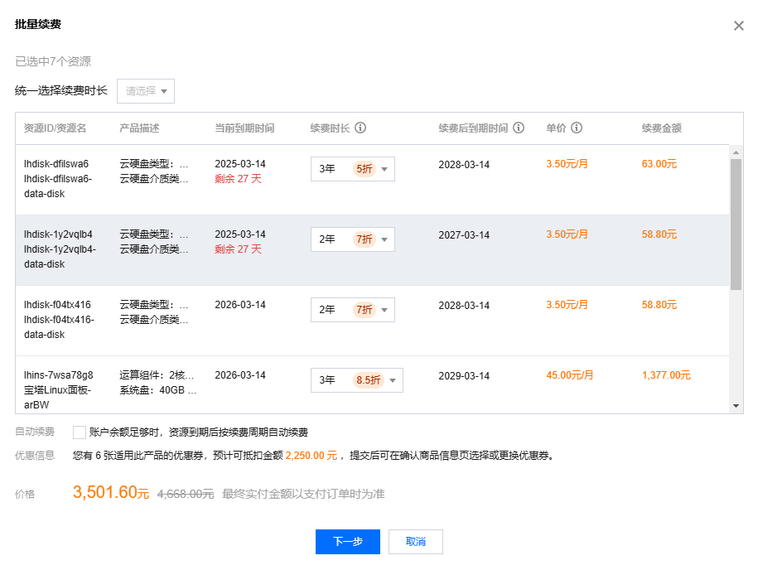Screen dimensions: 758x570
Task: Click scrollbar up arrow in resource table
Action: pos(736,152)
